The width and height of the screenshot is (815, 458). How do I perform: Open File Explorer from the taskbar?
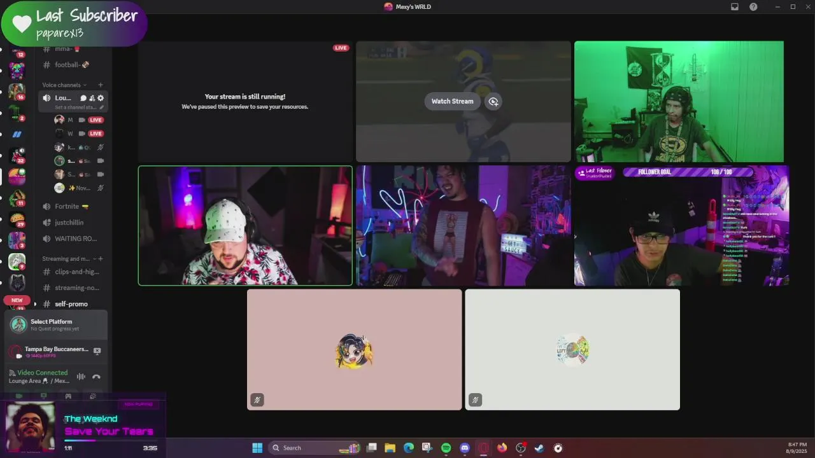coord(390,448)
